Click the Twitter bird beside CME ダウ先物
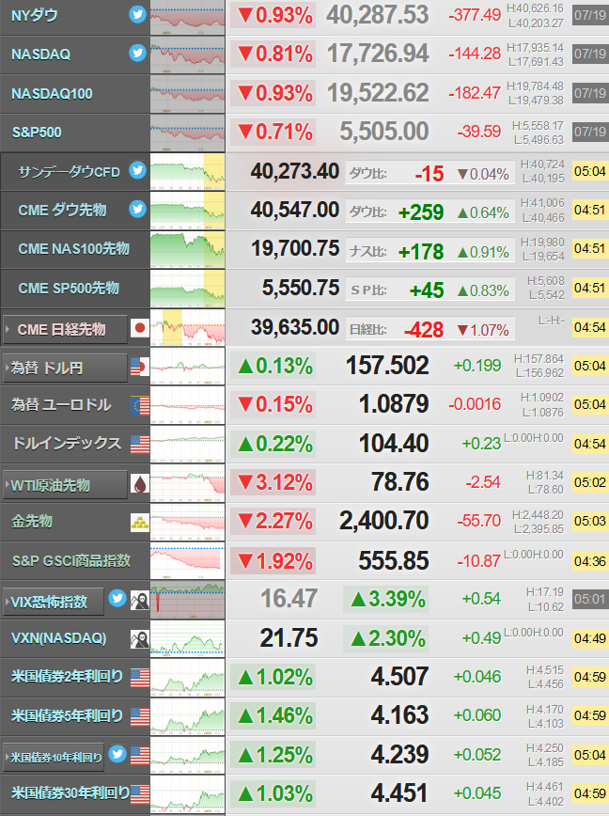This screenshot has height=816, width=609. 137,209
